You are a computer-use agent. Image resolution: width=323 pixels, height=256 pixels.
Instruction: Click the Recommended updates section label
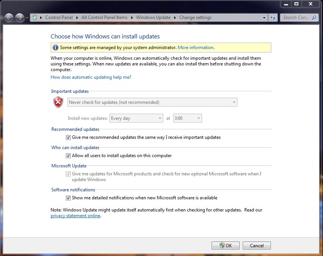click(x=75, y=129)
